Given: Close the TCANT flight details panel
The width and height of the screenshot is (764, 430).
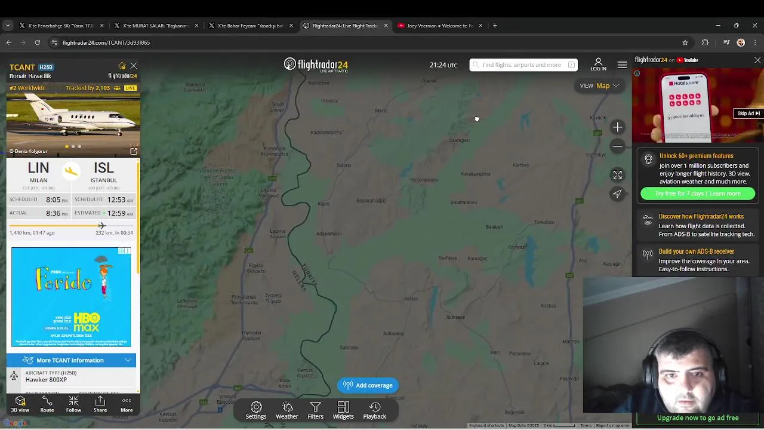Looking at the screenshot, I should point(134,66).
